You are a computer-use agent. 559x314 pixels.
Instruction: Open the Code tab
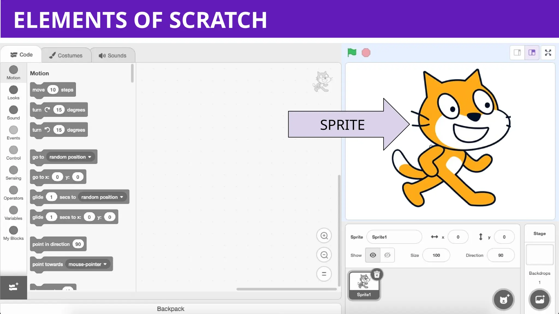click(21, 55)
